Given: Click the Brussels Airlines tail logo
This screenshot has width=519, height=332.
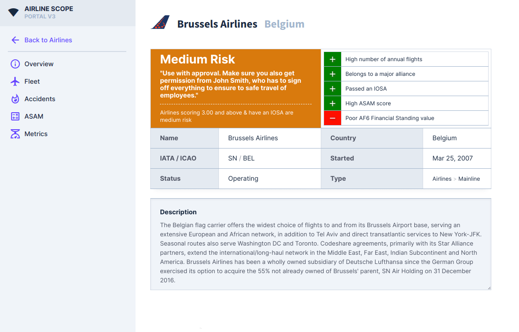Looking at the screenshot, I should pos(160,23).
